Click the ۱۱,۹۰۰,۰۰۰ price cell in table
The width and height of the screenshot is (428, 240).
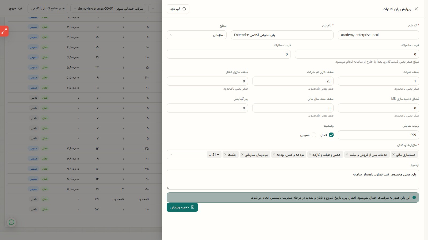tap(73, 189)
